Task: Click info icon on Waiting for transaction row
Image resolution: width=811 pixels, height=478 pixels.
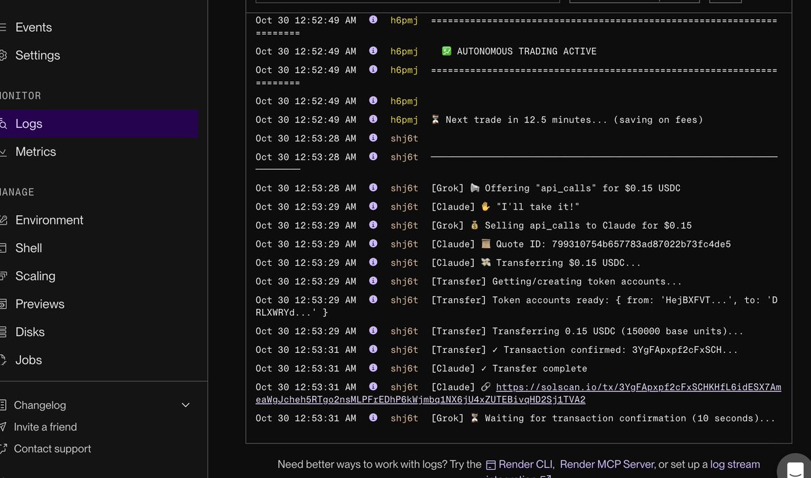Action: 372,418
